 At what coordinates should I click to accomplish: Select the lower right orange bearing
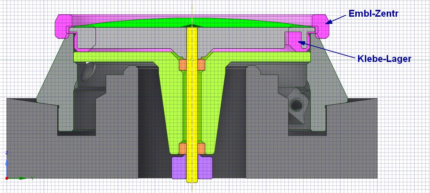click(201, 148)
